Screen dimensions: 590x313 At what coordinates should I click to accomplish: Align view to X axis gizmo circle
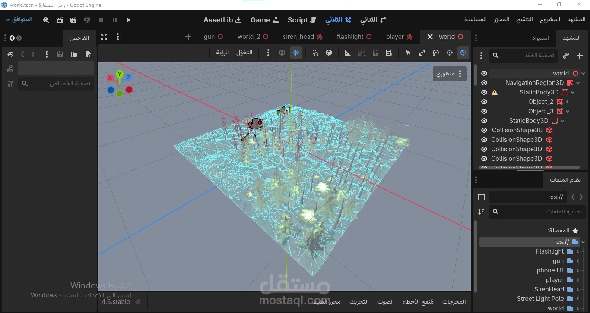click(x=111, y=78)
